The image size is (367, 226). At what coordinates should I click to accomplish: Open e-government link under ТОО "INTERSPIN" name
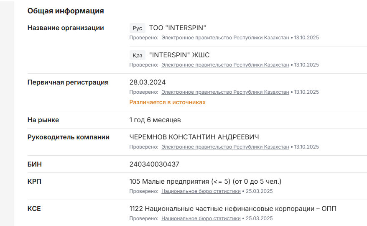[x=225, y=38]
